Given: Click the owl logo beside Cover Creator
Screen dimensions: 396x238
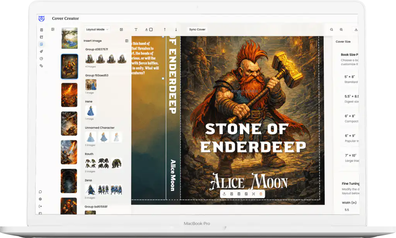Looking at the screenshot, I should 41,19.
